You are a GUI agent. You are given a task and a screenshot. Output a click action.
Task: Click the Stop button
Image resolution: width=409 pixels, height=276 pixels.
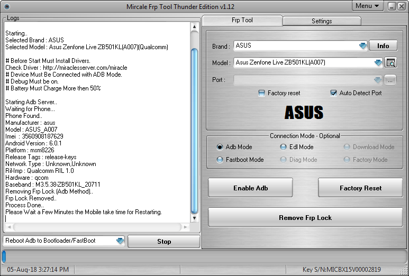point(164,241)
